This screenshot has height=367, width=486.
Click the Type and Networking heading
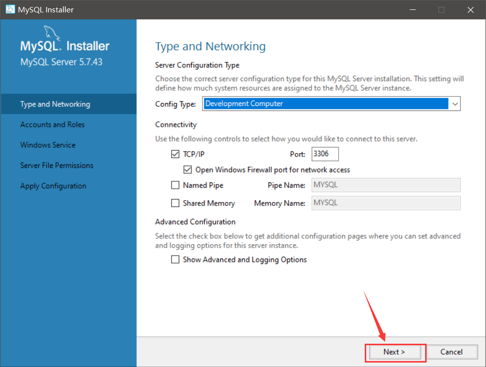210,47
